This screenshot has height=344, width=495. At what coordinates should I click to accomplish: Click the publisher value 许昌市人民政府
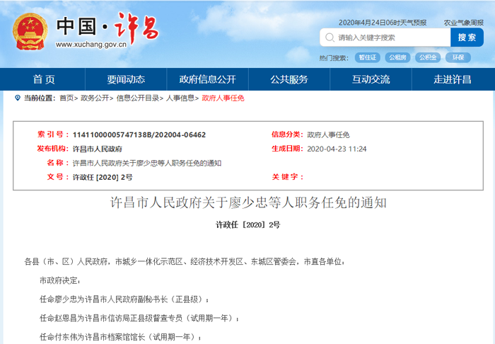[x=98, y=149]
